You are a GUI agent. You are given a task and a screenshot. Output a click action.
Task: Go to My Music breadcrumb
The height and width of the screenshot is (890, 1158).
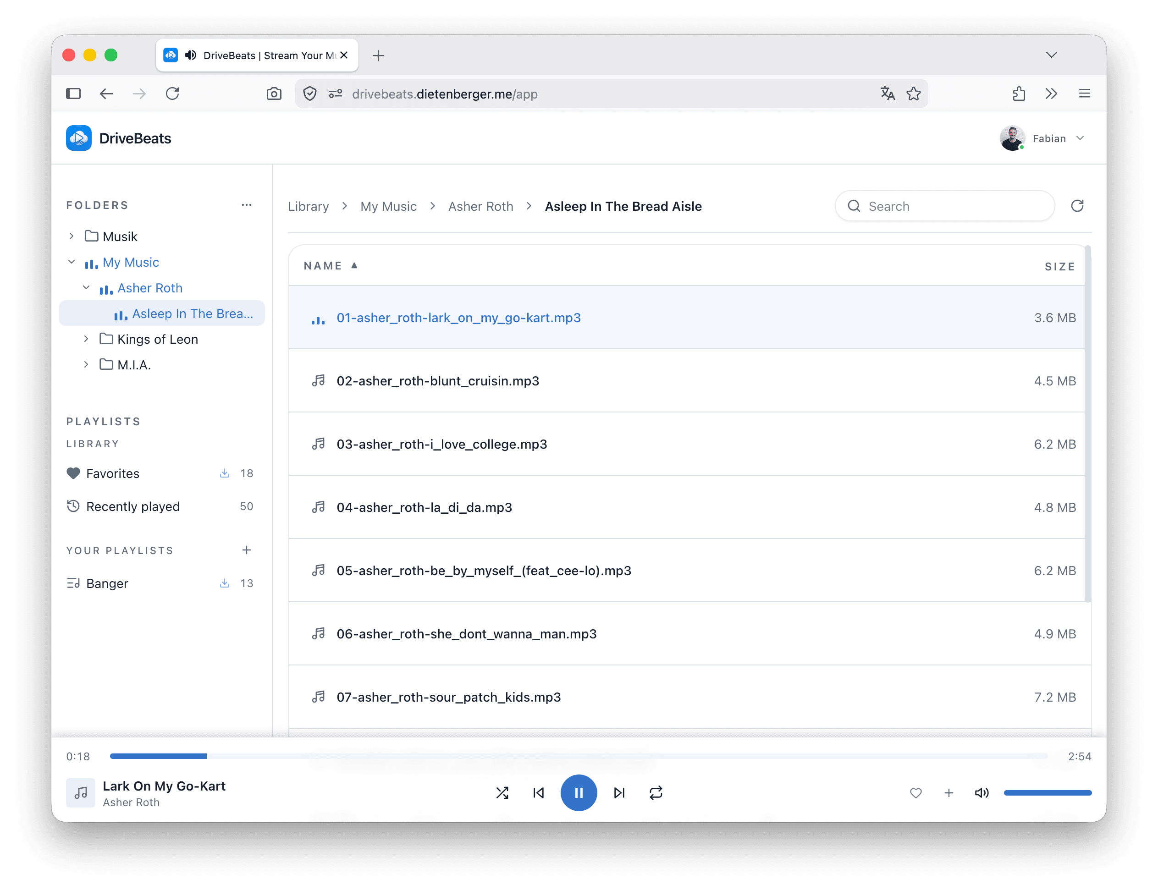(x=388, y=206)
